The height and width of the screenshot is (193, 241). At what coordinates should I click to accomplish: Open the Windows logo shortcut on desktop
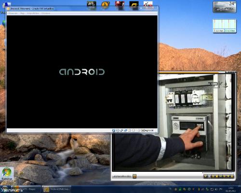[x=7, y=173]
